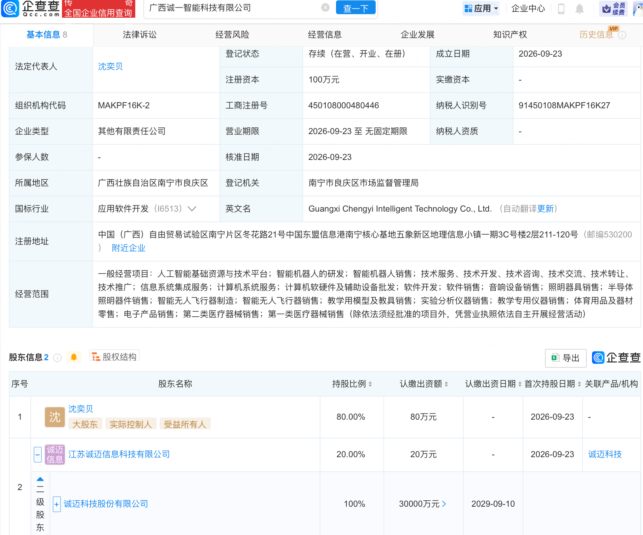Click 30000万元 capital detail link
643x535 pixels.
click(422, 504)
